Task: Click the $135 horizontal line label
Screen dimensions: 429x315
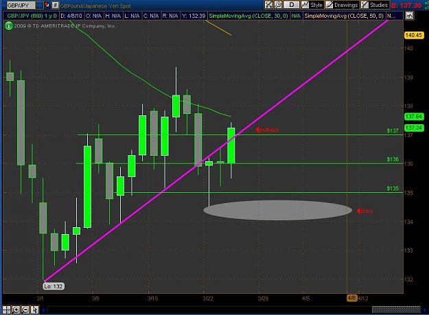Action: click(x=393, y=188)
